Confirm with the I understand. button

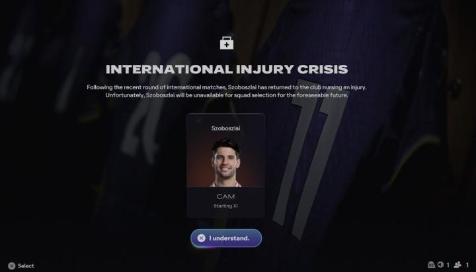226,238
